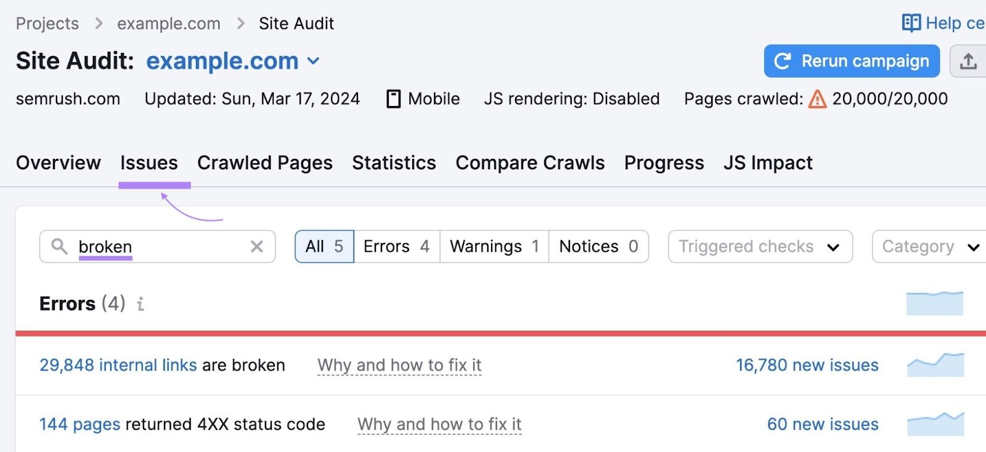The height and width of the screenshot is (452, 986).
Task: Click the Errors info icon
Action: coord(141,304)
